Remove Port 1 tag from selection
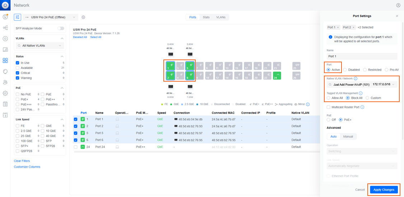The height and width of the screenshot is (197, 404). pos(338,27)
